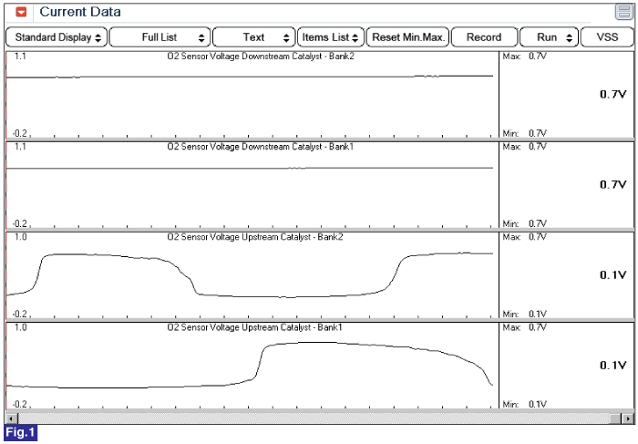638x444 pixels.
Task: Click the Max 0.7V reading of Upstream Bank2
Action: click(x=524, y=237)
